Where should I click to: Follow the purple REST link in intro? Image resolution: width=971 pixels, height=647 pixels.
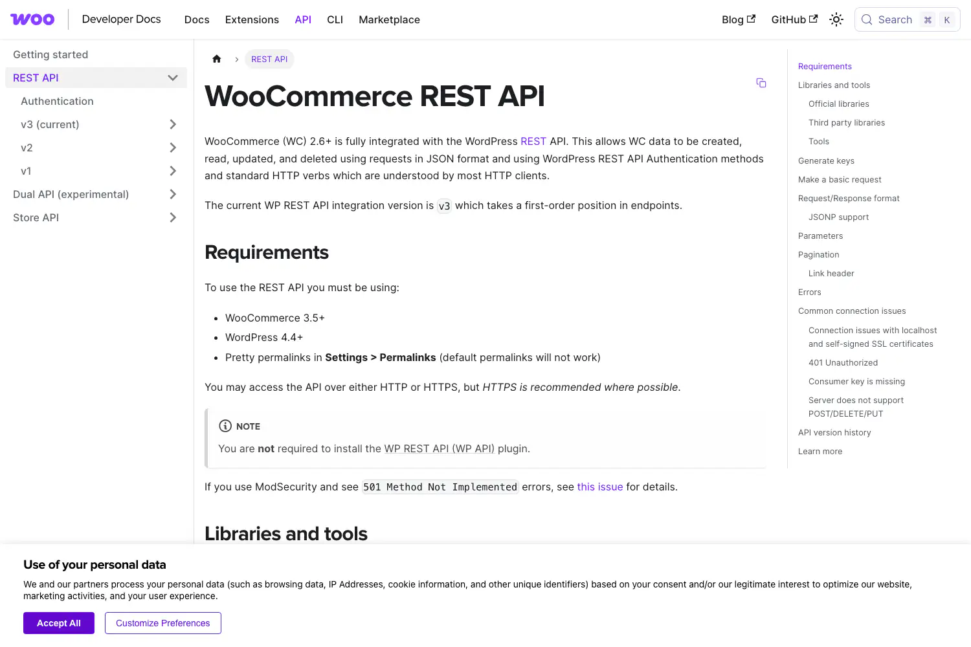[x=533, y=141]
